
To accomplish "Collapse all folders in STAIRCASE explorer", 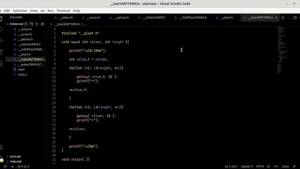I will [x=42, y=24].
